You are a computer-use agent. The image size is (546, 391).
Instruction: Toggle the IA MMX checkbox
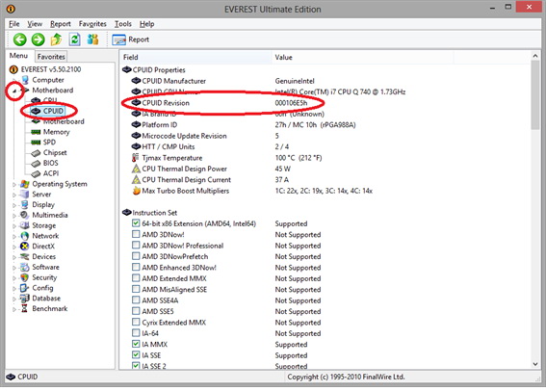pyautogui.click(x=136, y=344)
